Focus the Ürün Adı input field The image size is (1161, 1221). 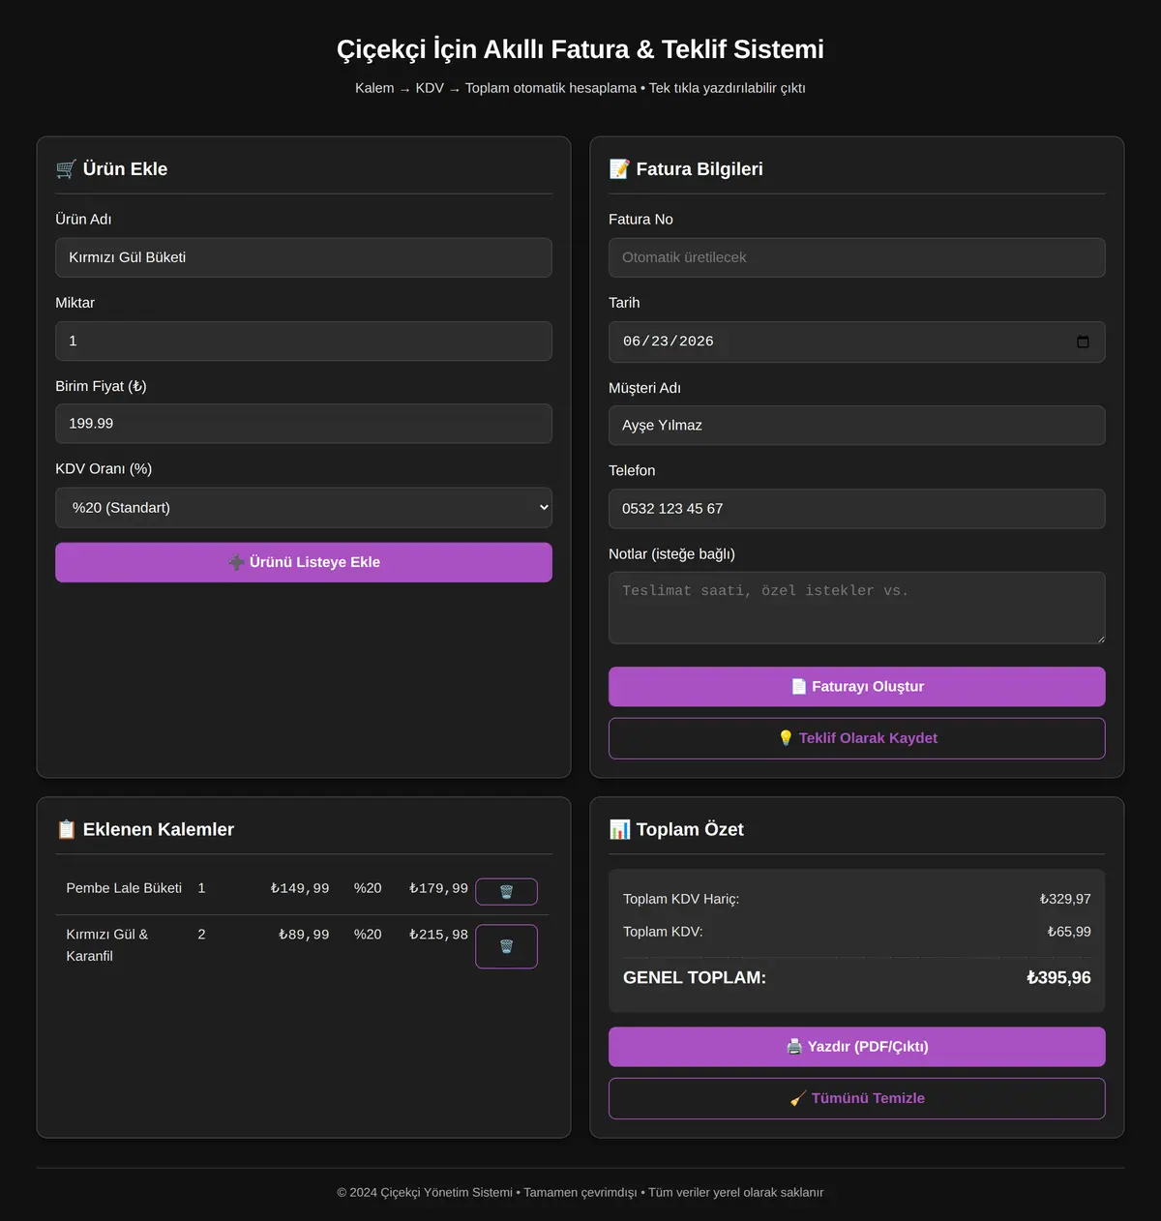[x=304, y=257]
